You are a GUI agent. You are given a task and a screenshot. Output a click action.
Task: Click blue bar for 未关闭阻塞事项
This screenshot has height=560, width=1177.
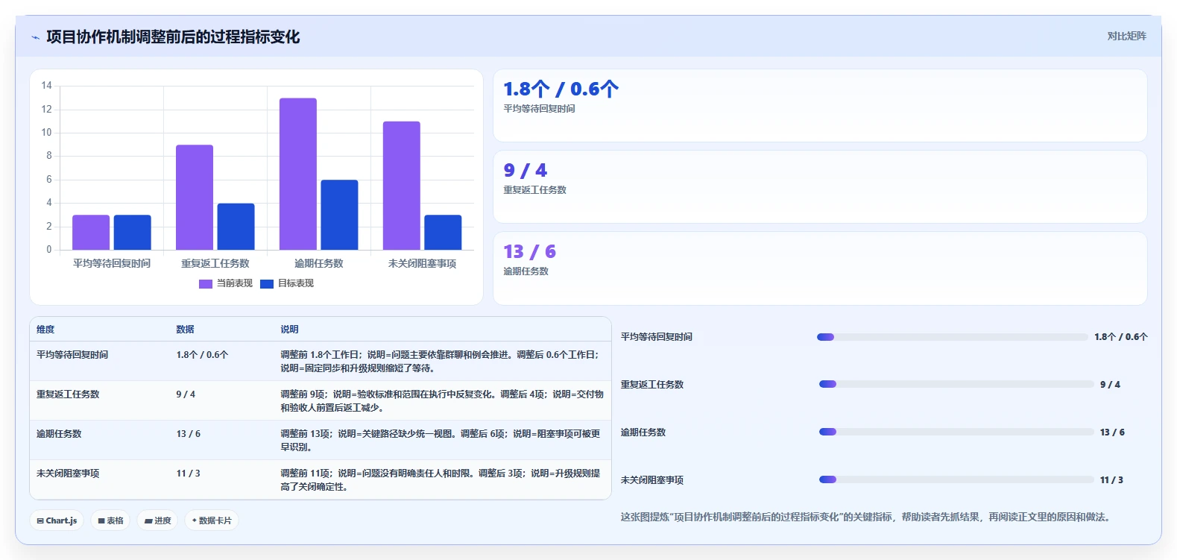pos(443,233)
